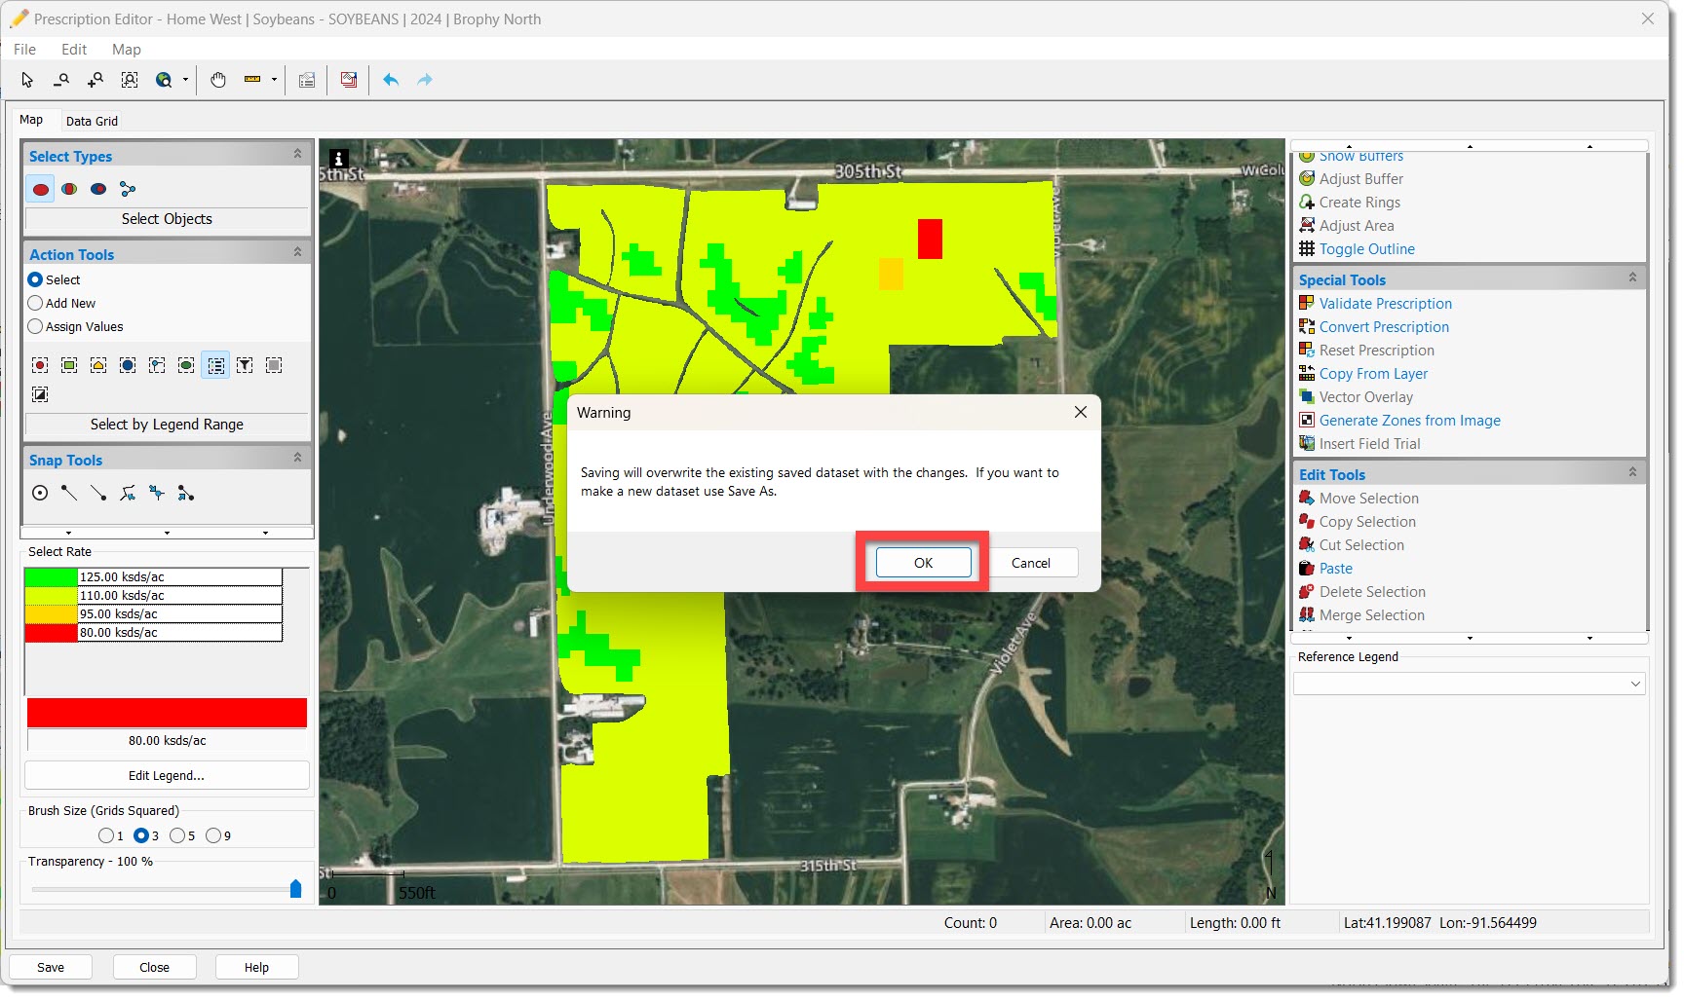Image resolution: width=1684 pixels, height=1000 pixels.
Task: Open the File menu
Action: coord(24,50)
